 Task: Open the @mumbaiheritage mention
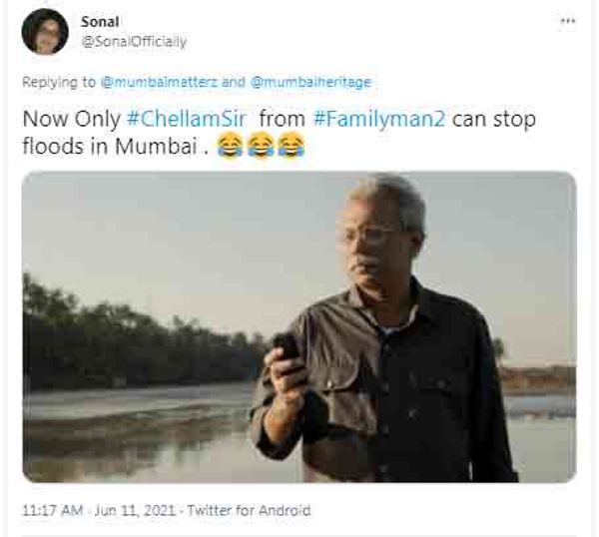[x=310, y=82]
